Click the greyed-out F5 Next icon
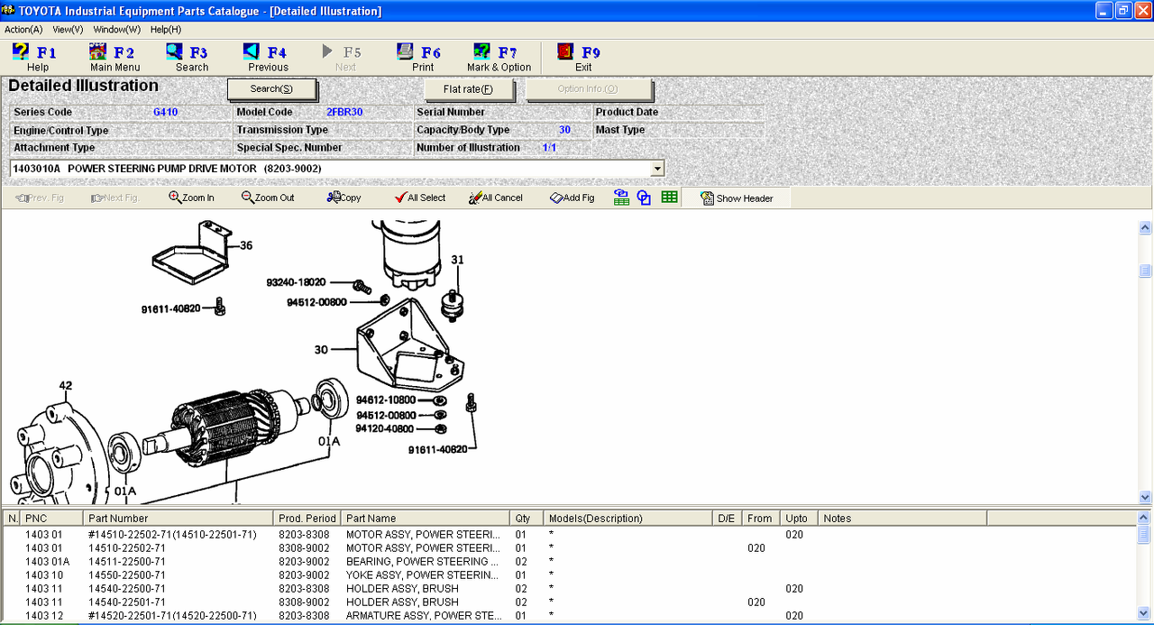The height and width of the screenshot is (625, 1154). pos(344,58)
